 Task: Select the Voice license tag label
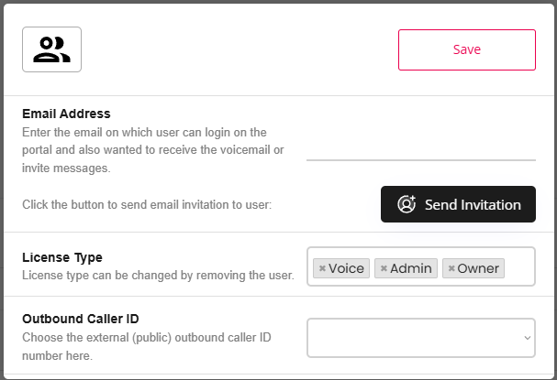pyautogui.click(x=346, y=268)
